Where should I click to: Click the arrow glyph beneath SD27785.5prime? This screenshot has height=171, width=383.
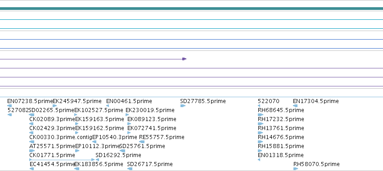point(183,106)
